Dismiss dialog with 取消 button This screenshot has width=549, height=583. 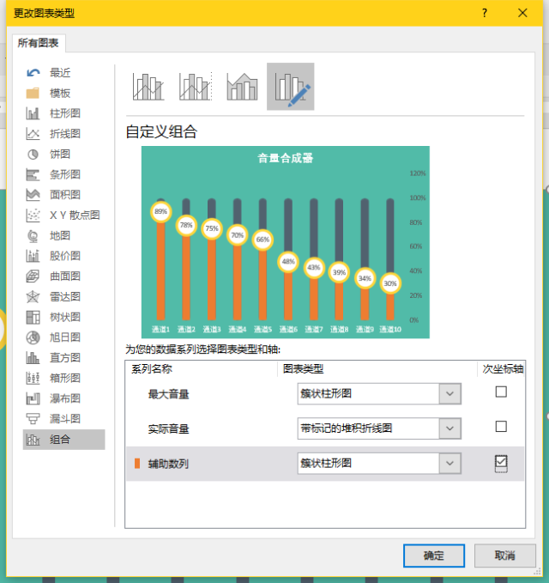click(504, 556)
